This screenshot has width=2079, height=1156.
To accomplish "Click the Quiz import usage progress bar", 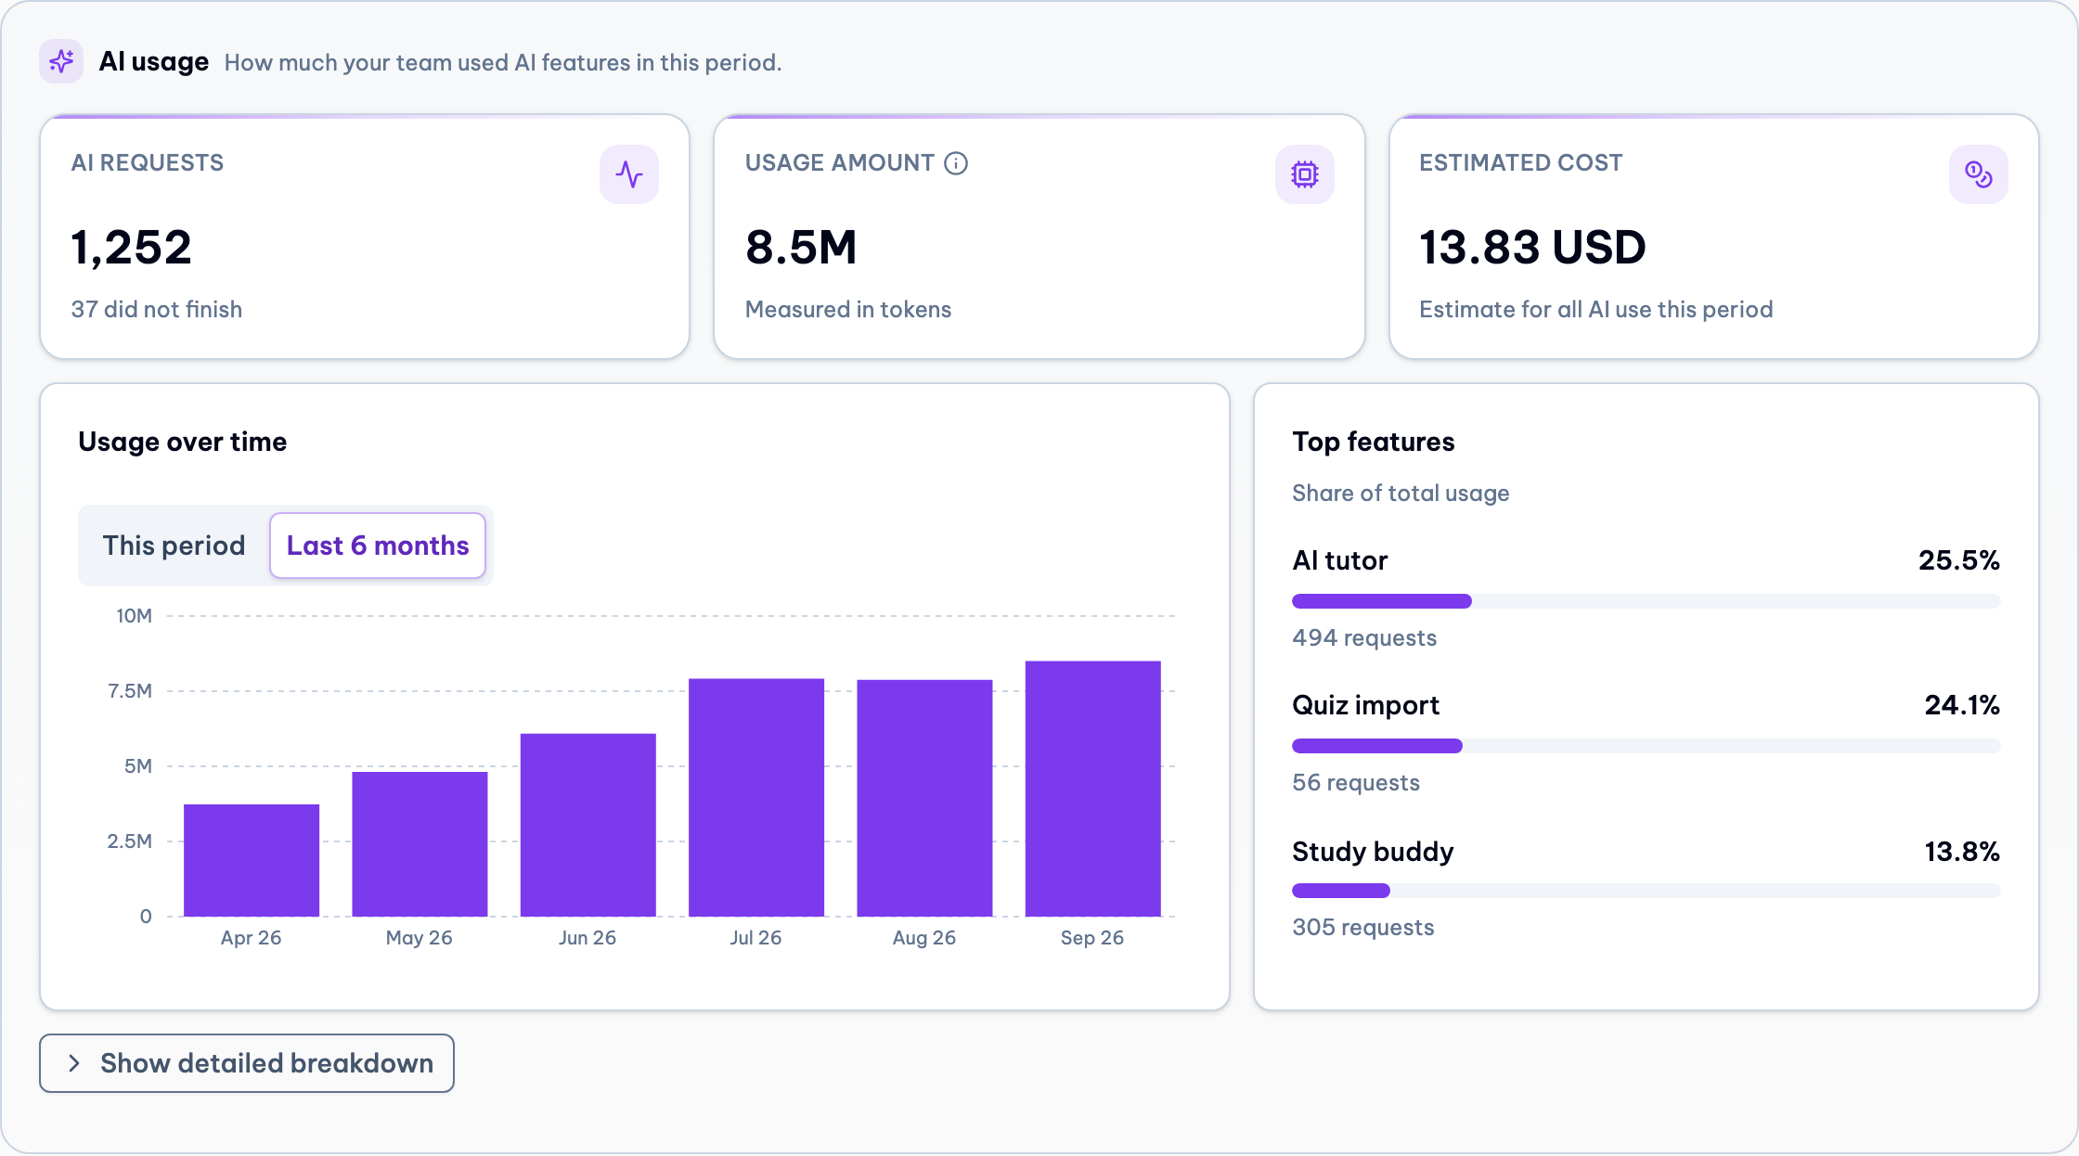I will (1646, 746).
